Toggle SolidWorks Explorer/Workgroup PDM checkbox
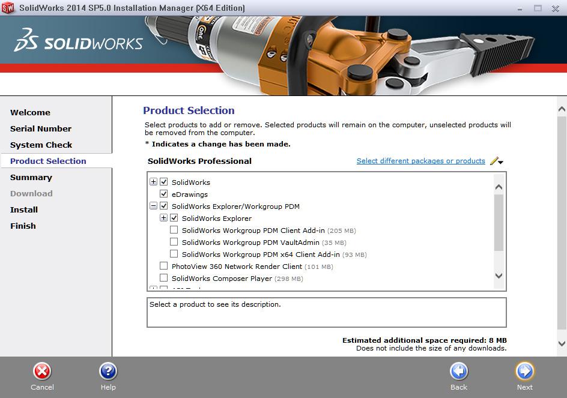The width and height of the screenshot is (567, 398). pos(164,206)
